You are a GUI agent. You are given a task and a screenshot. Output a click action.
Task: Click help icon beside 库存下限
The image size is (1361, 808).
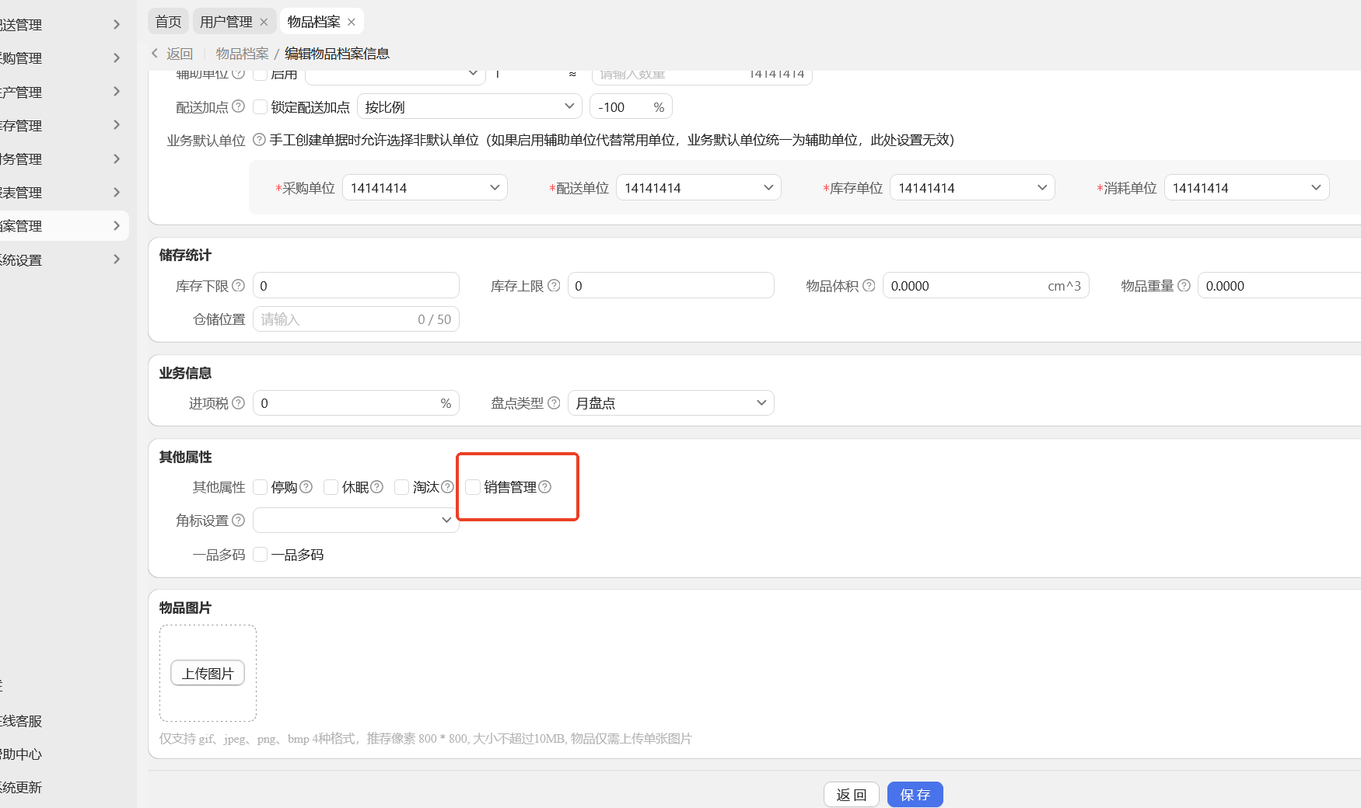coord(239,286)
